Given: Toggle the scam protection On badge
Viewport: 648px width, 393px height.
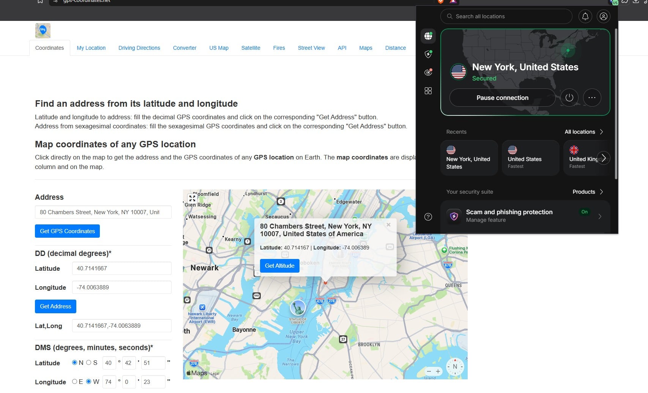Looking at the screenshot, I should (585, 212).
